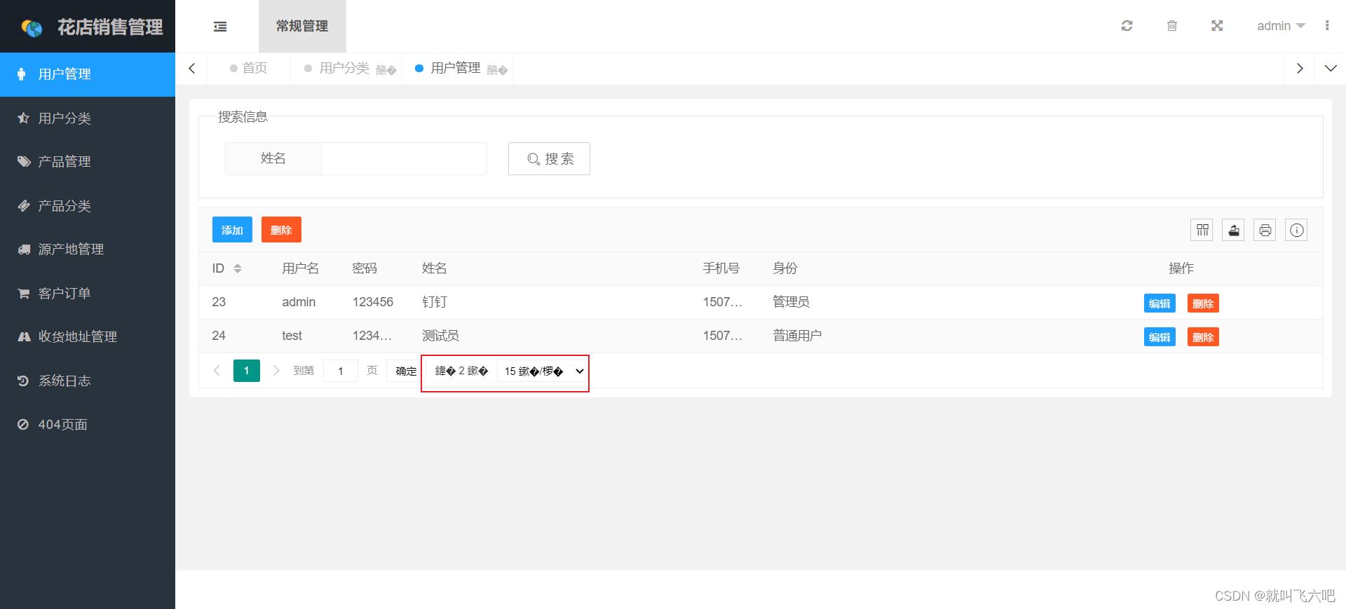Click the 普通用户 role cell
This screenshot has height=609, width=1346.
(798, 336)
